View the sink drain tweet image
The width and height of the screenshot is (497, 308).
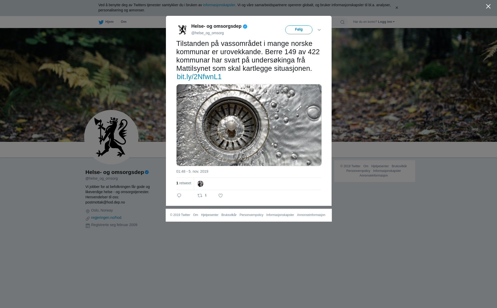(249, 125)
